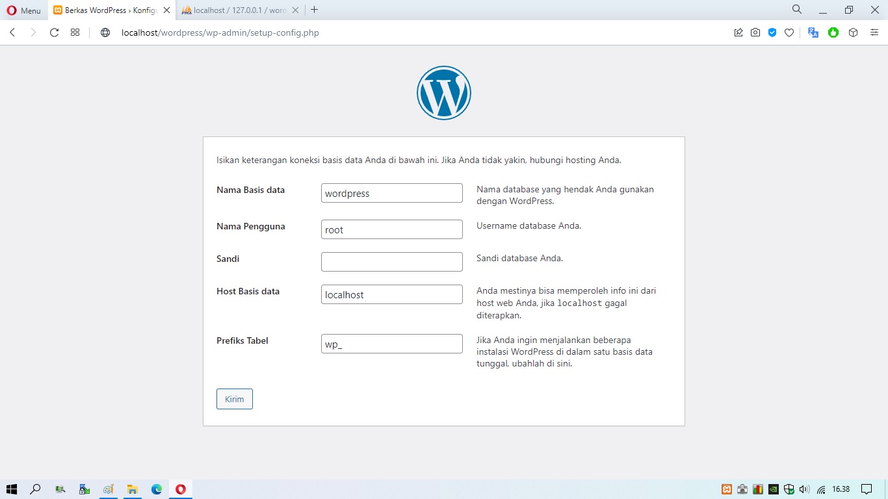Open the Wi-Fi network tray icon
This screenshot has width=888, height=499.
(821, 489)
